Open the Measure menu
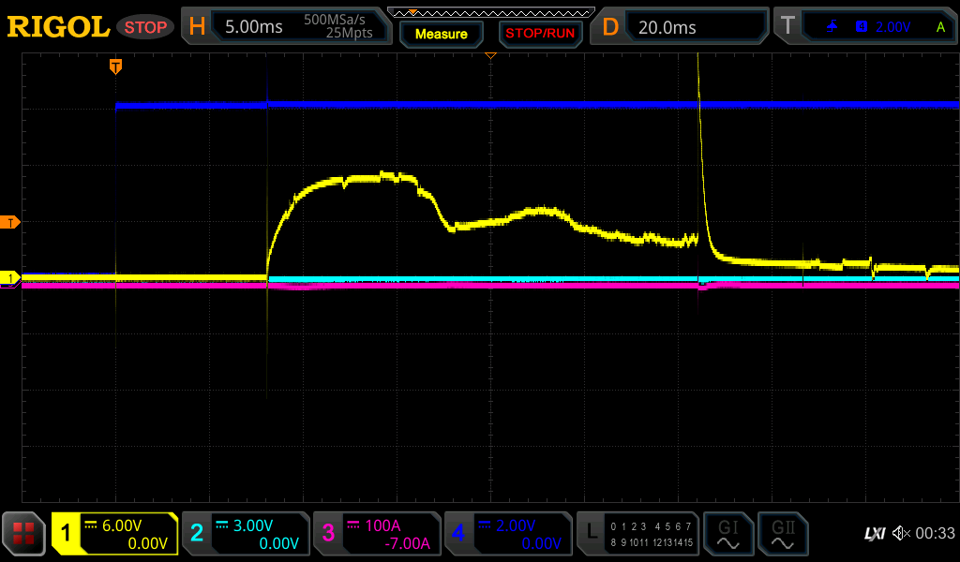Viewport: 960px width, 562px height. click(442, 34)
